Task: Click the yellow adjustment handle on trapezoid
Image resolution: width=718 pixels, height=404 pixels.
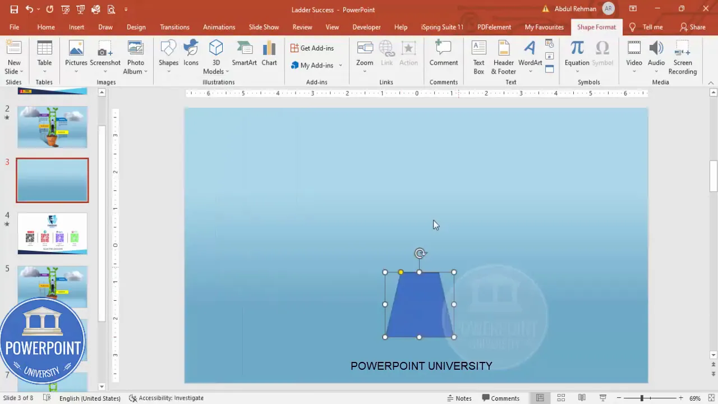Action: tap(401, 272)
